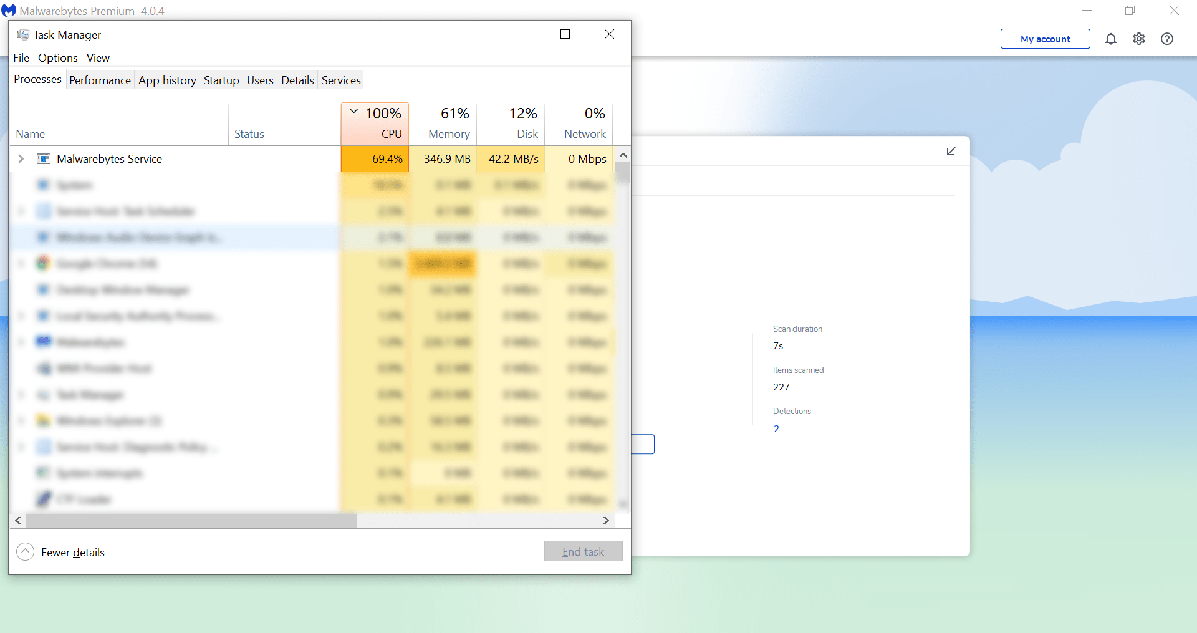Sort processes by Status column
This screenshot has width=1197, height=633.
pyautogui.click(x=284, y=123)
